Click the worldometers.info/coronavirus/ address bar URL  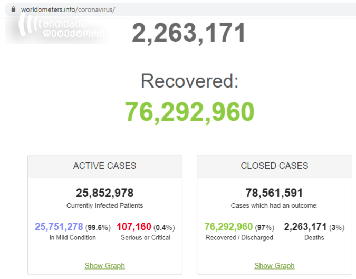(x=68, y=9)
